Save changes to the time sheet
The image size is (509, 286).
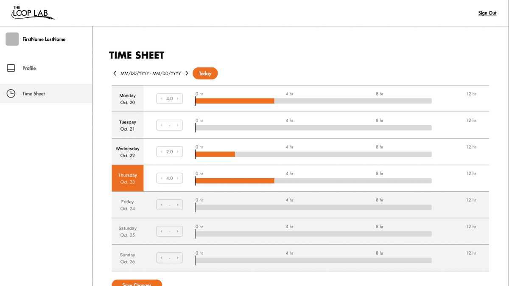tap(137, 283)
